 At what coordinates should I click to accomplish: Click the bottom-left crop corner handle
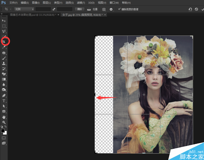click(x=95, y=152)
